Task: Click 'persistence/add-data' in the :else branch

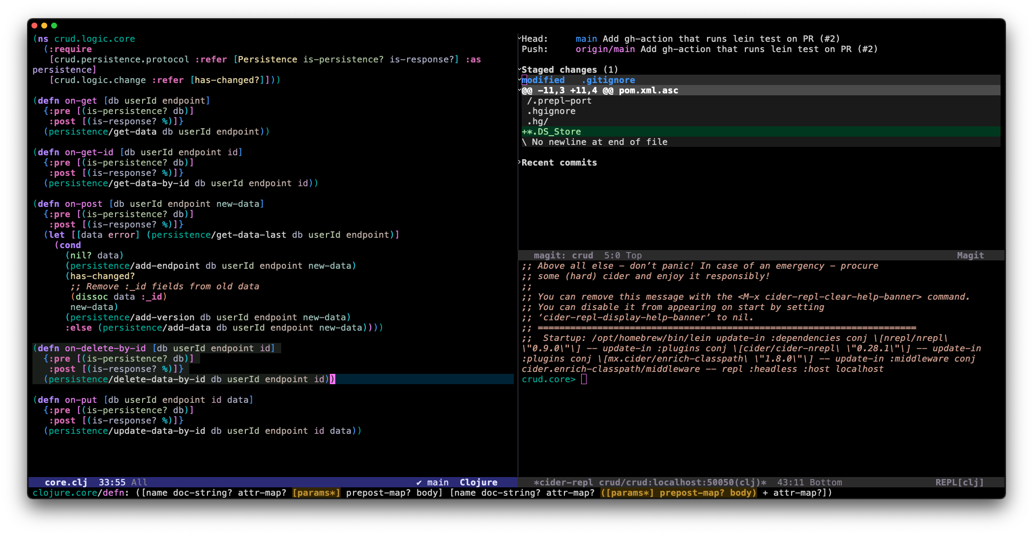Action: (x=157, y=327)
